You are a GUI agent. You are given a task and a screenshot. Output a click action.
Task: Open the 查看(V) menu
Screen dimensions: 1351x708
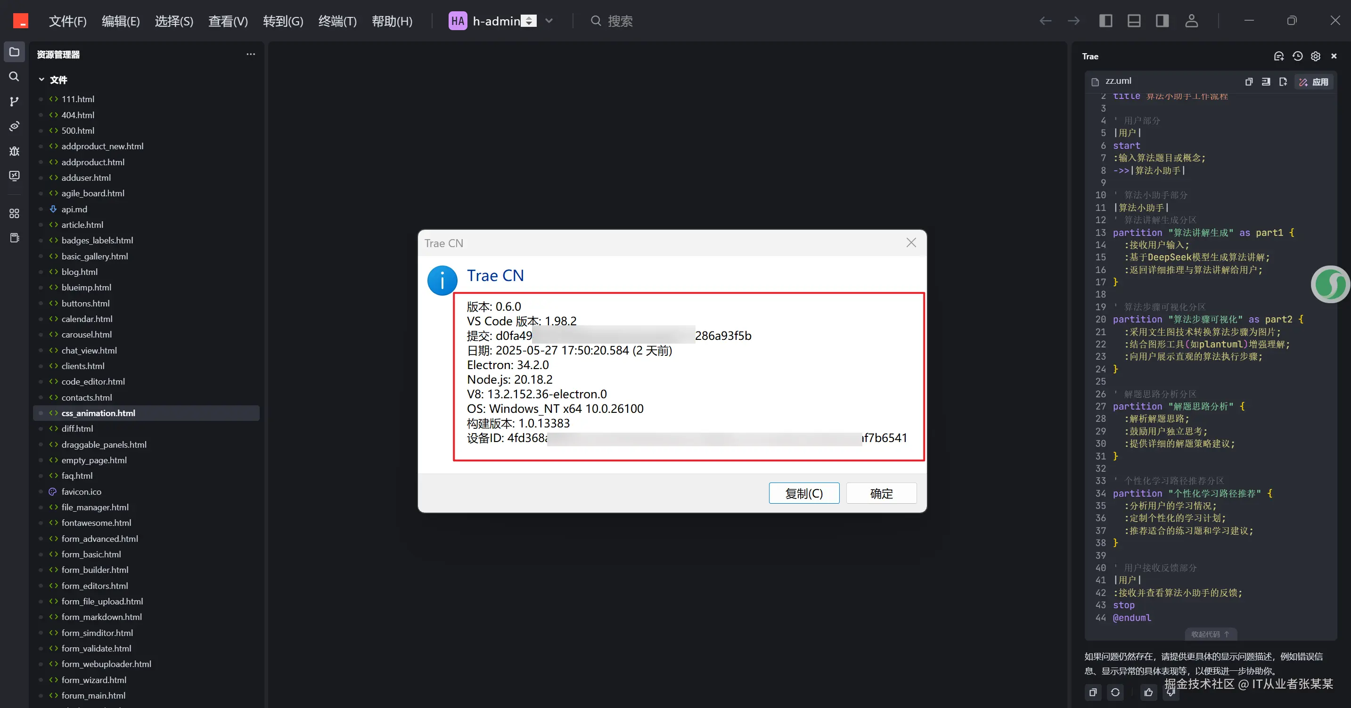228,21
